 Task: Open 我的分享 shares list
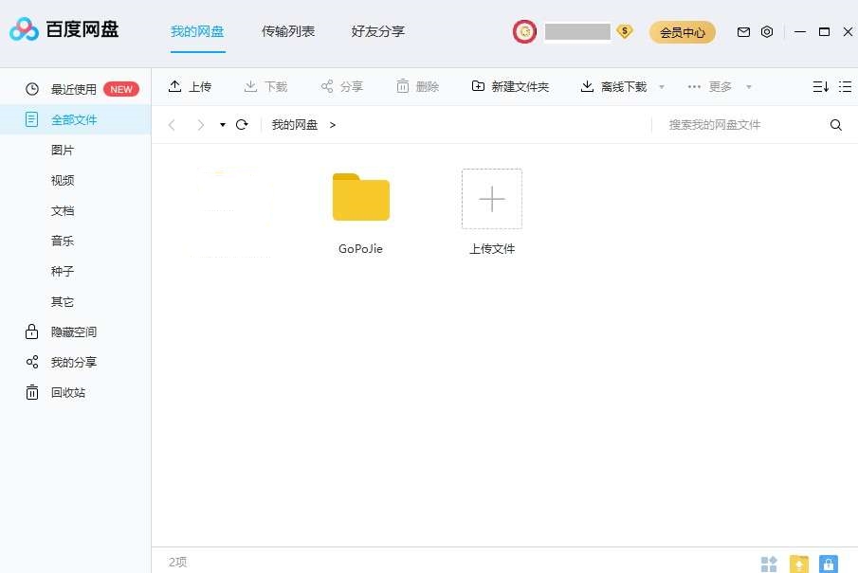point(75,362)
